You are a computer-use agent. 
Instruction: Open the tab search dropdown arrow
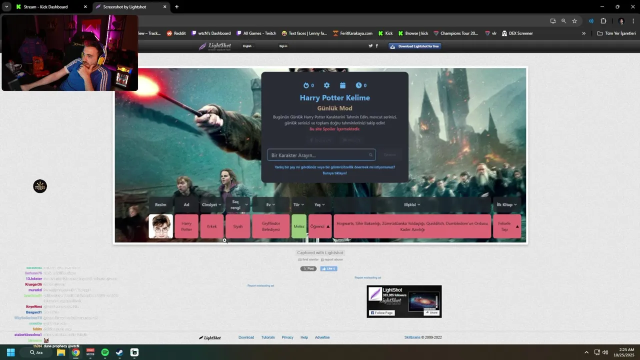pos(6,7)
